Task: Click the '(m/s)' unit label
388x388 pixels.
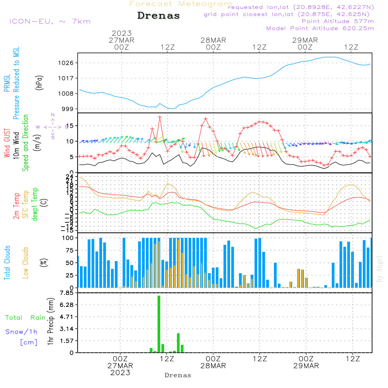Action: [37, 143]
